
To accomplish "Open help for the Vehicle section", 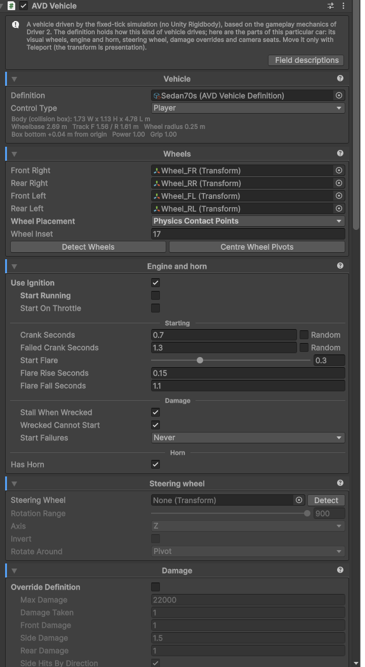I will click(340, 78).
